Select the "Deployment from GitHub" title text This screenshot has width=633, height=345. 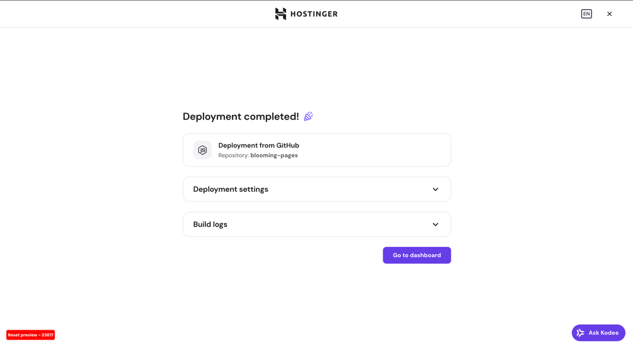tap(259, 146)
